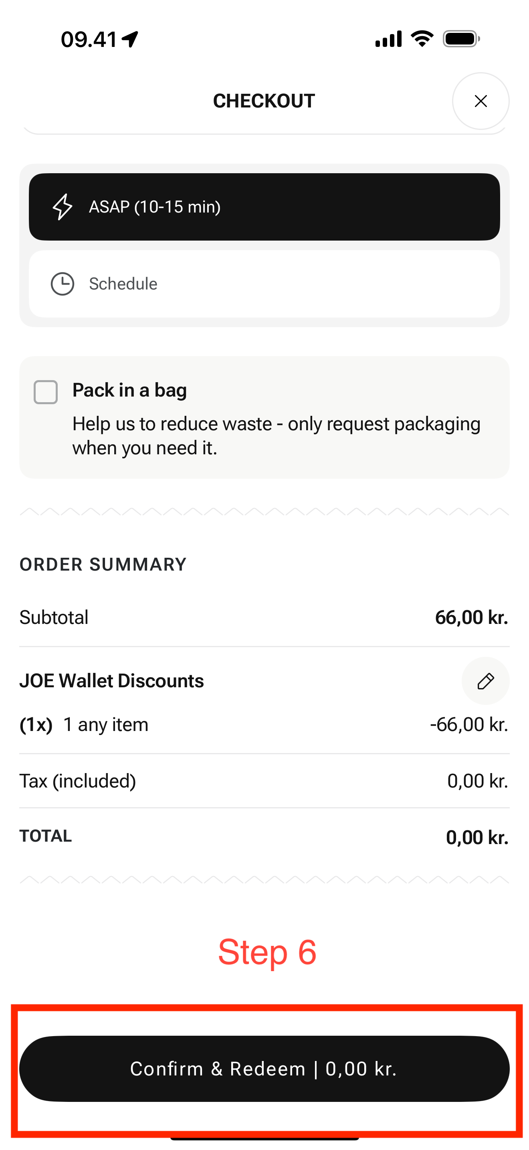Screen dimensions: 529x1150
Task: Enable the Pack in a bag checkbox
Action: 46,392
